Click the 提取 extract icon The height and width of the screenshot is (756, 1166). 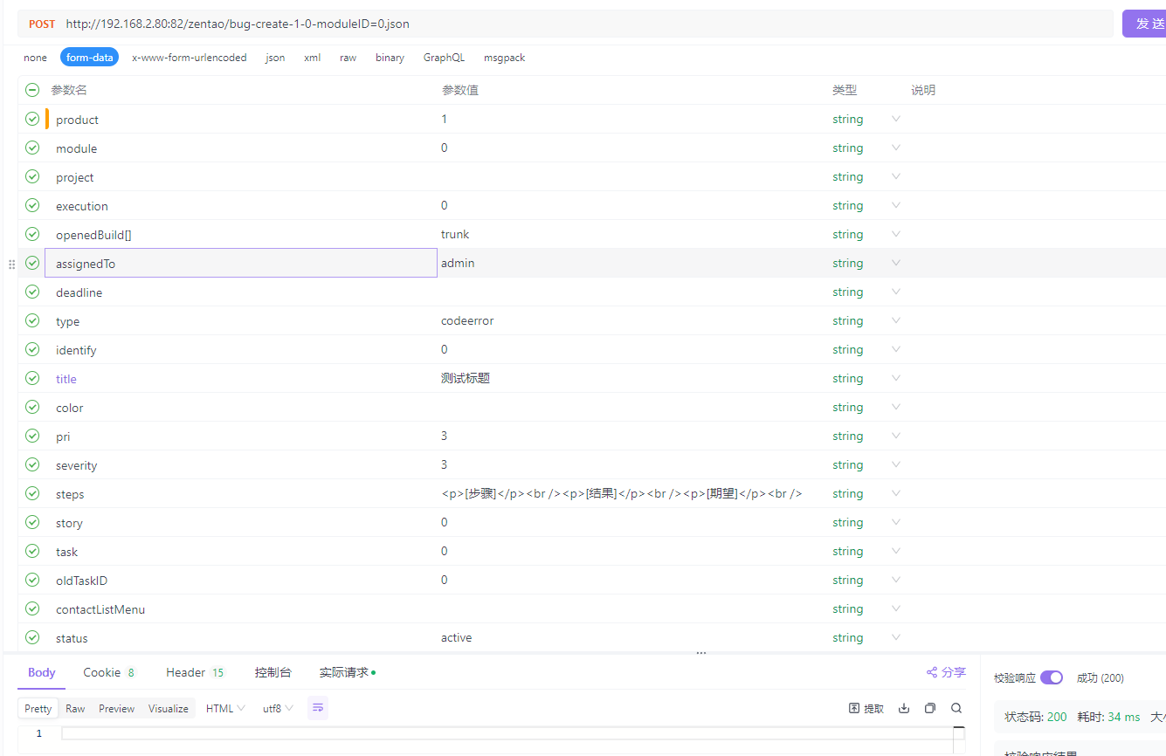(855, 708)
